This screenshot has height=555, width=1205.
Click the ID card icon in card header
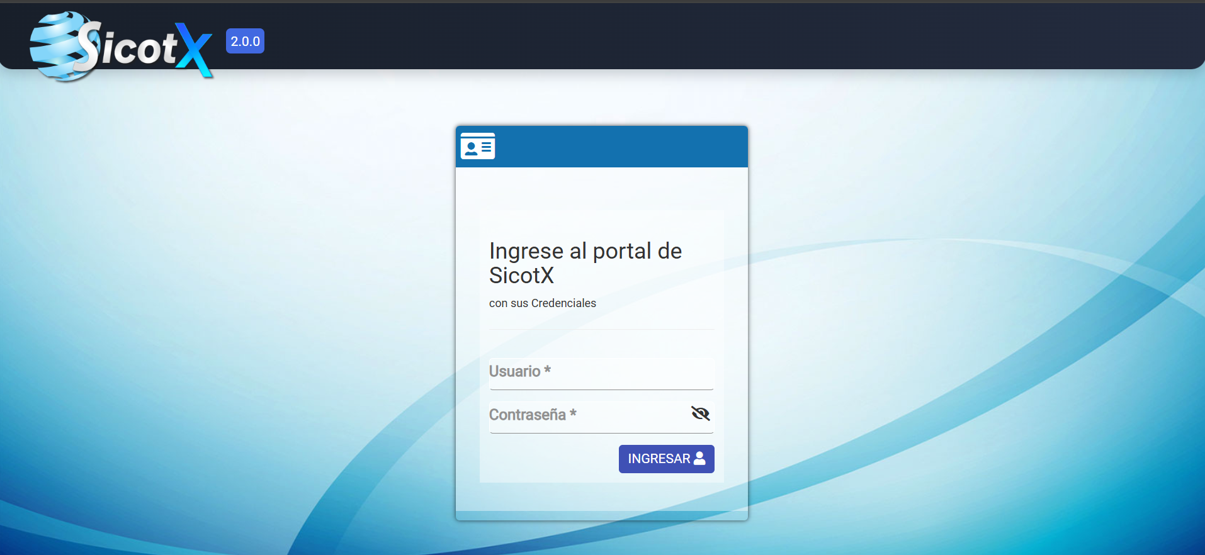[x=478, y=147]
